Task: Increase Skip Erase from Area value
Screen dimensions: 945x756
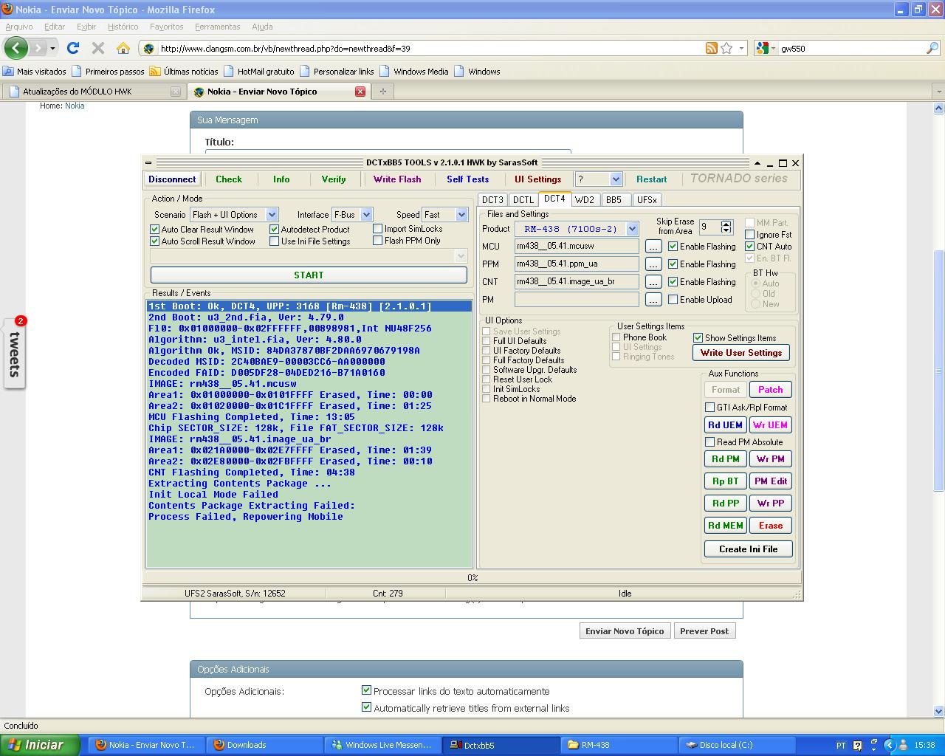Action: click(x=726, y=224)
